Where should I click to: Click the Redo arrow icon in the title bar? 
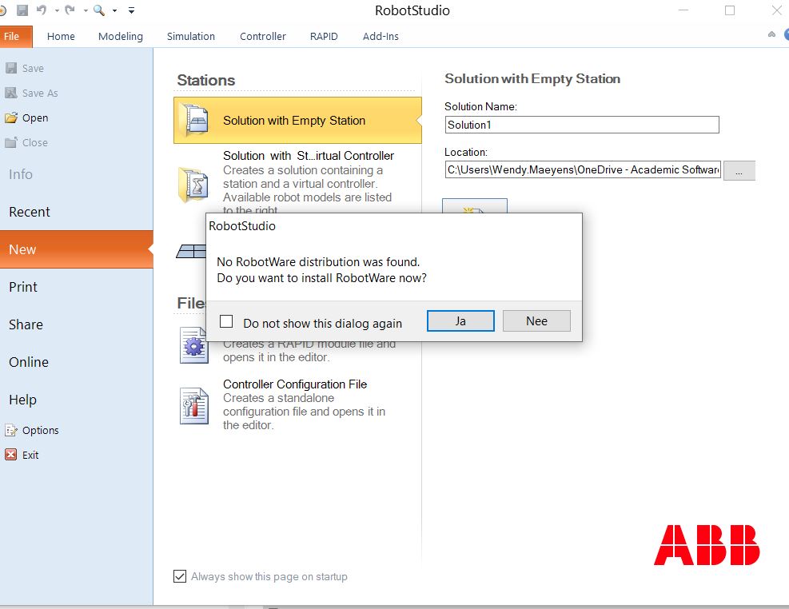click(70, 10)
